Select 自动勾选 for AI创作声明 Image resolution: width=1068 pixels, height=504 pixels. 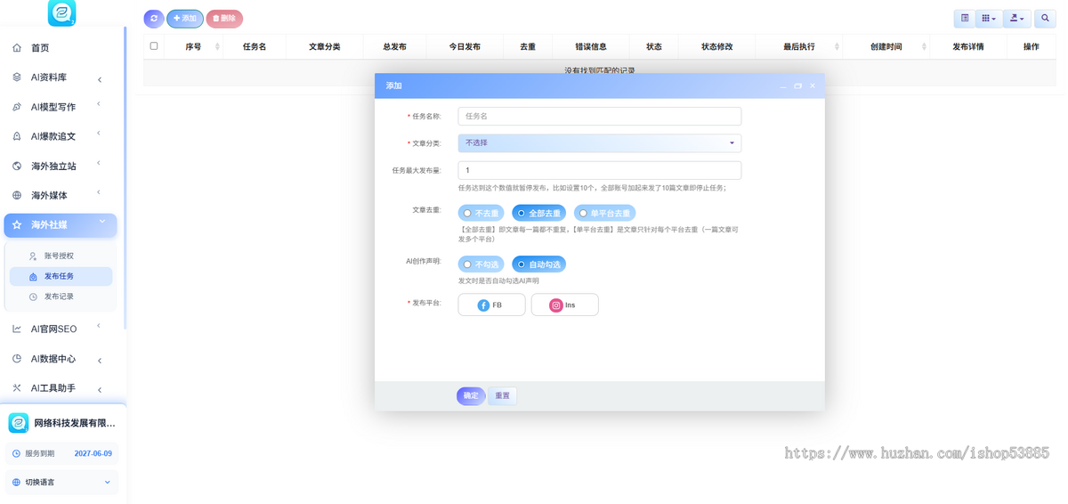[x=538, y=264]
